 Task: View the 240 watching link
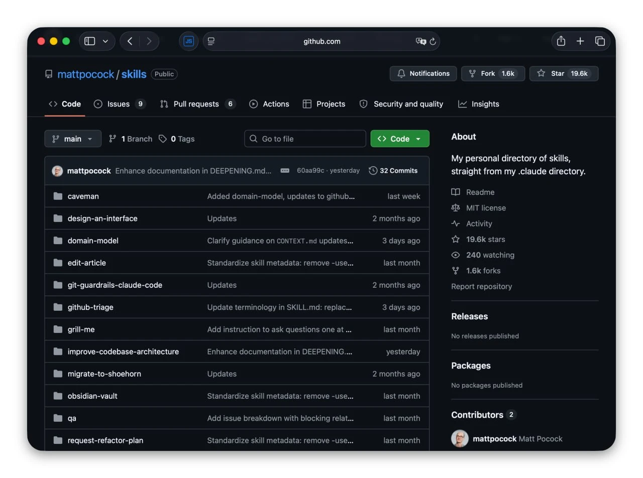483,255
